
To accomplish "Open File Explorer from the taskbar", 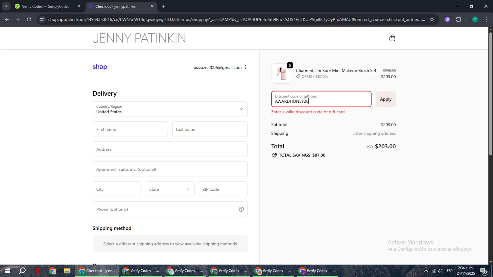I will 67,271.
